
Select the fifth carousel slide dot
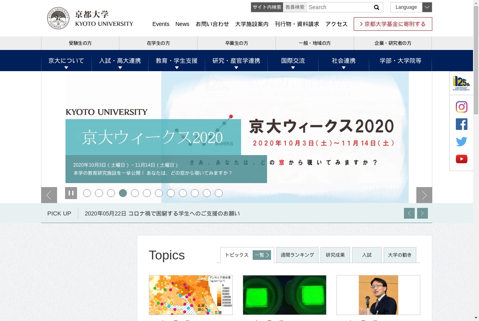(135, 193)
